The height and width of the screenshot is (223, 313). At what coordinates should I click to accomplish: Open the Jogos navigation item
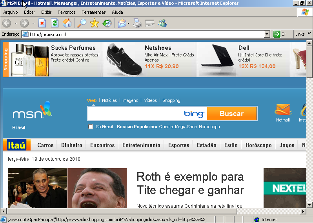pyautogui.click(x=287, y=145)
